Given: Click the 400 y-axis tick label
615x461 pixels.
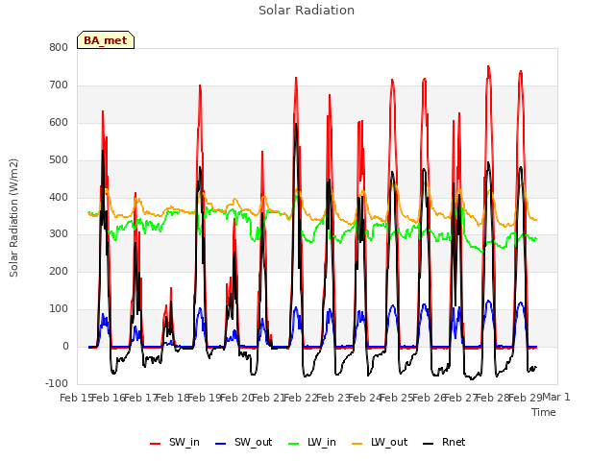Looking at the screenshot, I should (x=59, y=197).
